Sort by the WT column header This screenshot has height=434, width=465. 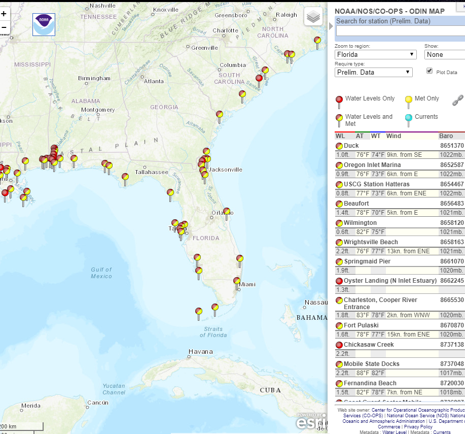pyautogui.click(x=375, y=136)
